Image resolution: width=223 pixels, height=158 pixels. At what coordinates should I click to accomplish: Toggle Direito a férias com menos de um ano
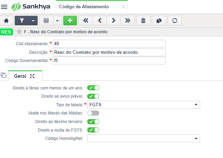point(93,88)
